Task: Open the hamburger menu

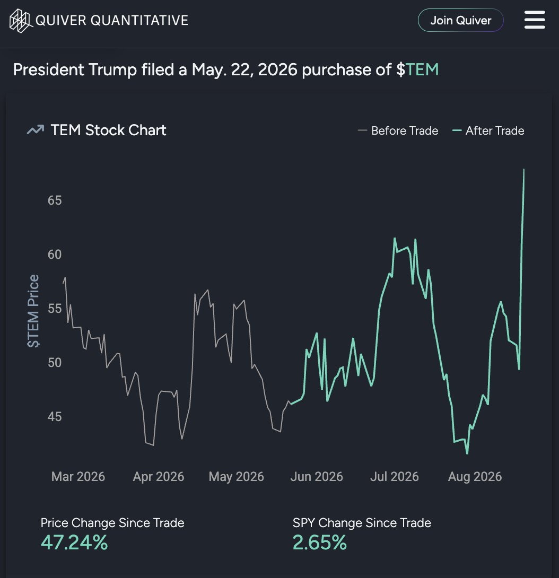Action: (535, 20)
